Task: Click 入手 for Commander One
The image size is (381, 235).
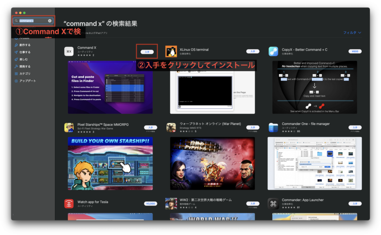Action: point(355,127)
